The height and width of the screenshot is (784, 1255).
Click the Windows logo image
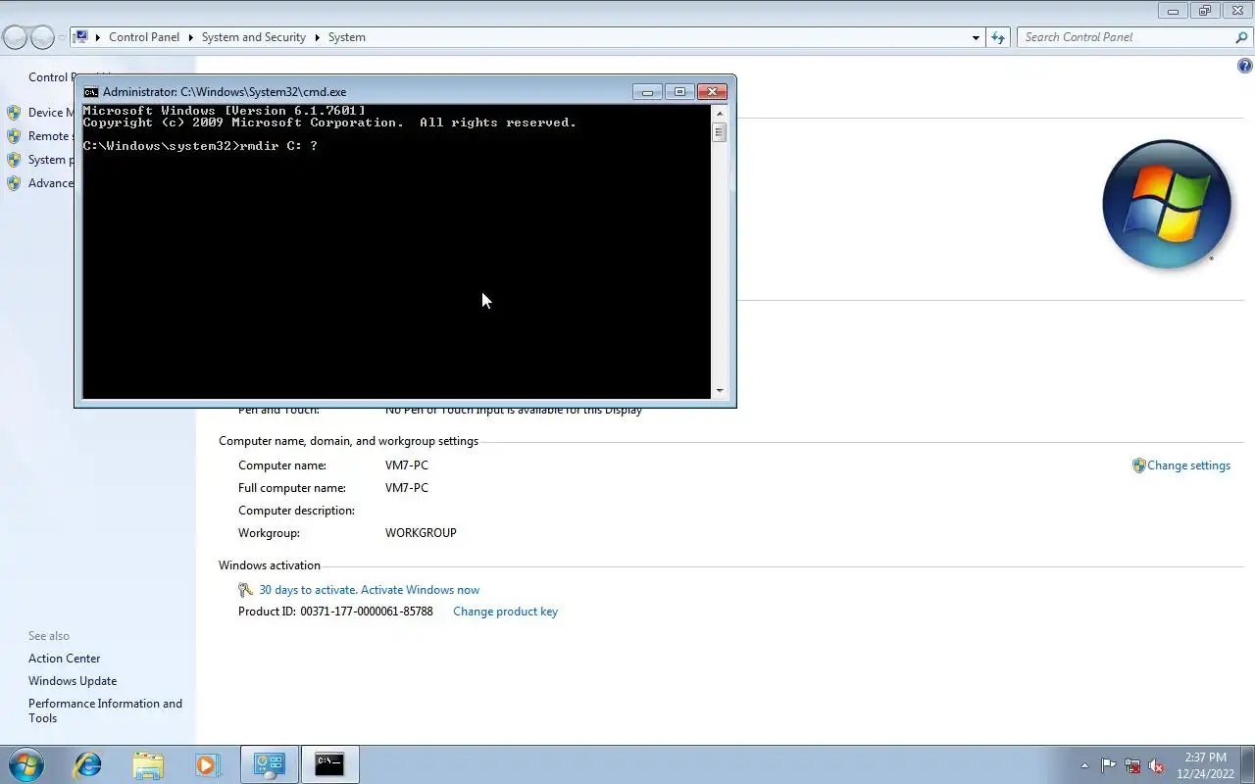(x=1167, y=204)
